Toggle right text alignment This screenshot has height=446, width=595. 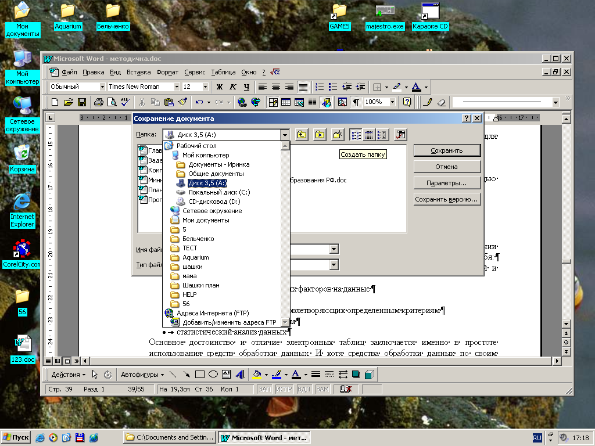pyautogui.click(x=289, y=87)
